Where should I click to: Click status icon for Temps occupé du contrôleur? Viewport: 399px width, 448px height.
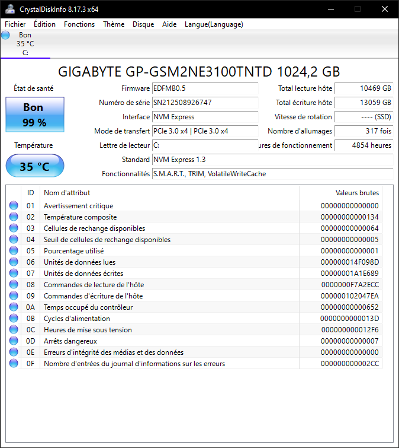pos(14,307)
